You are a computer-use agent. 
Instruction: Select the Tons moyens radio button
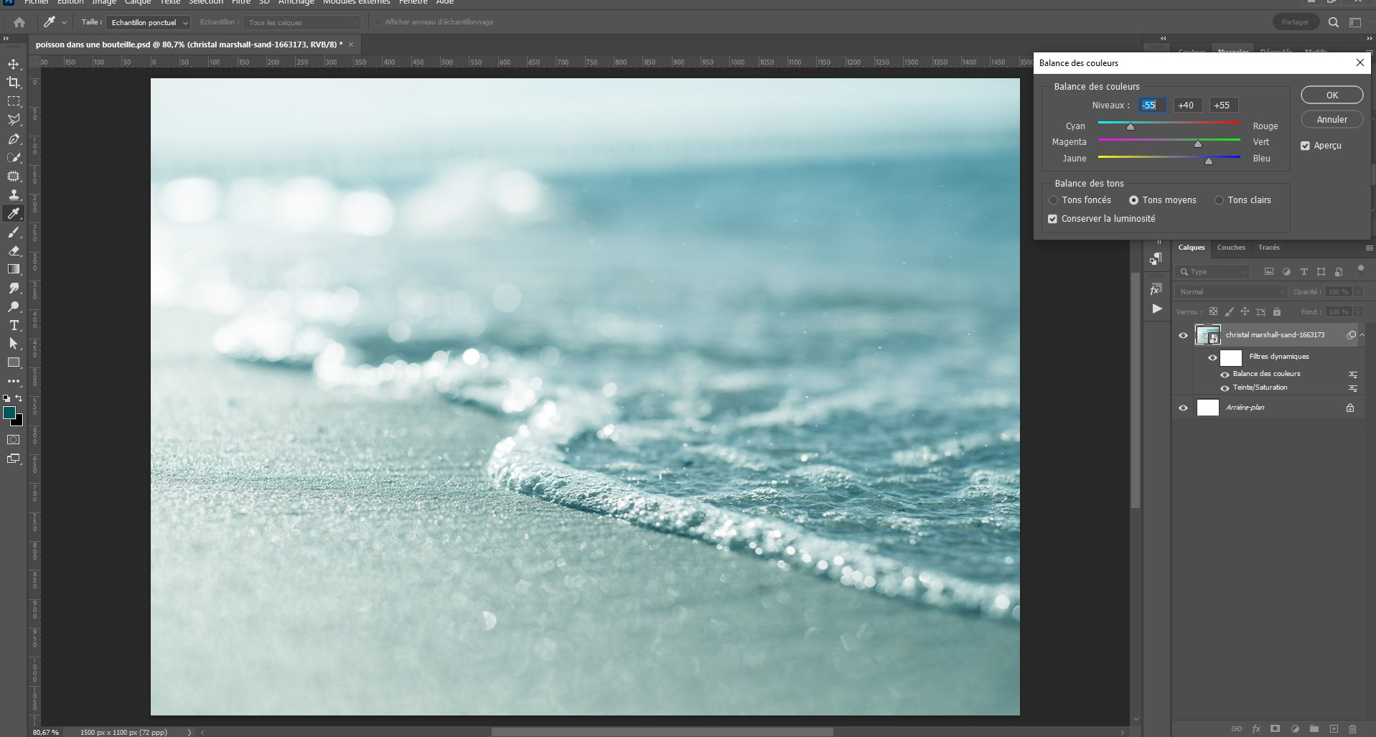point(1133,200)
